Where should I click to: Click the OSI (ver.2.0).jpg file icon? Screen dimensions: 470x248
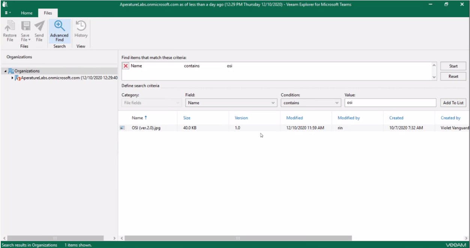pos(122,128)
